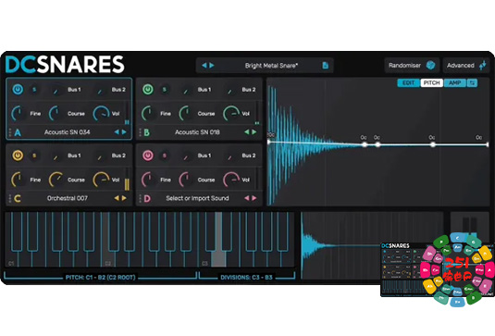The width and height of the screenshot is (495, 336).
Task: Switch to the PITCH tab
Action: tap(431, 82)
